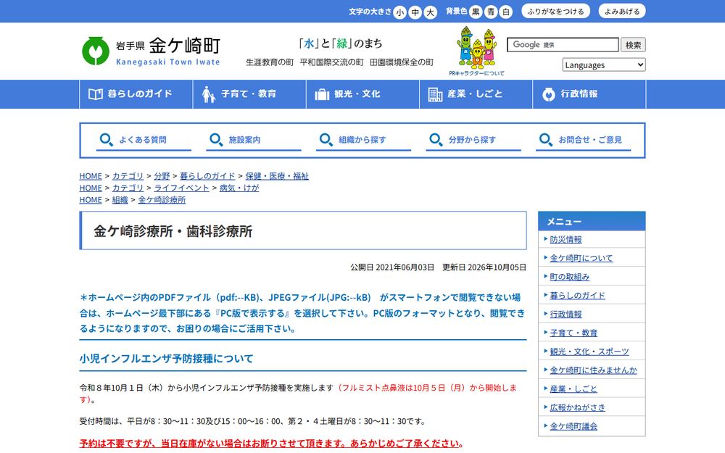The image size is (725, 453).
Task: Open the 暮らしのガイド main menu
Action: (136, 94)
